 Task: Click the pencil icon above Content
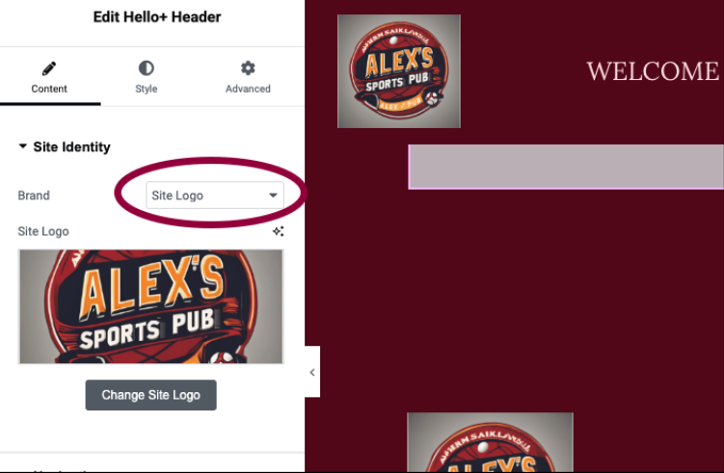click(49, 68)
